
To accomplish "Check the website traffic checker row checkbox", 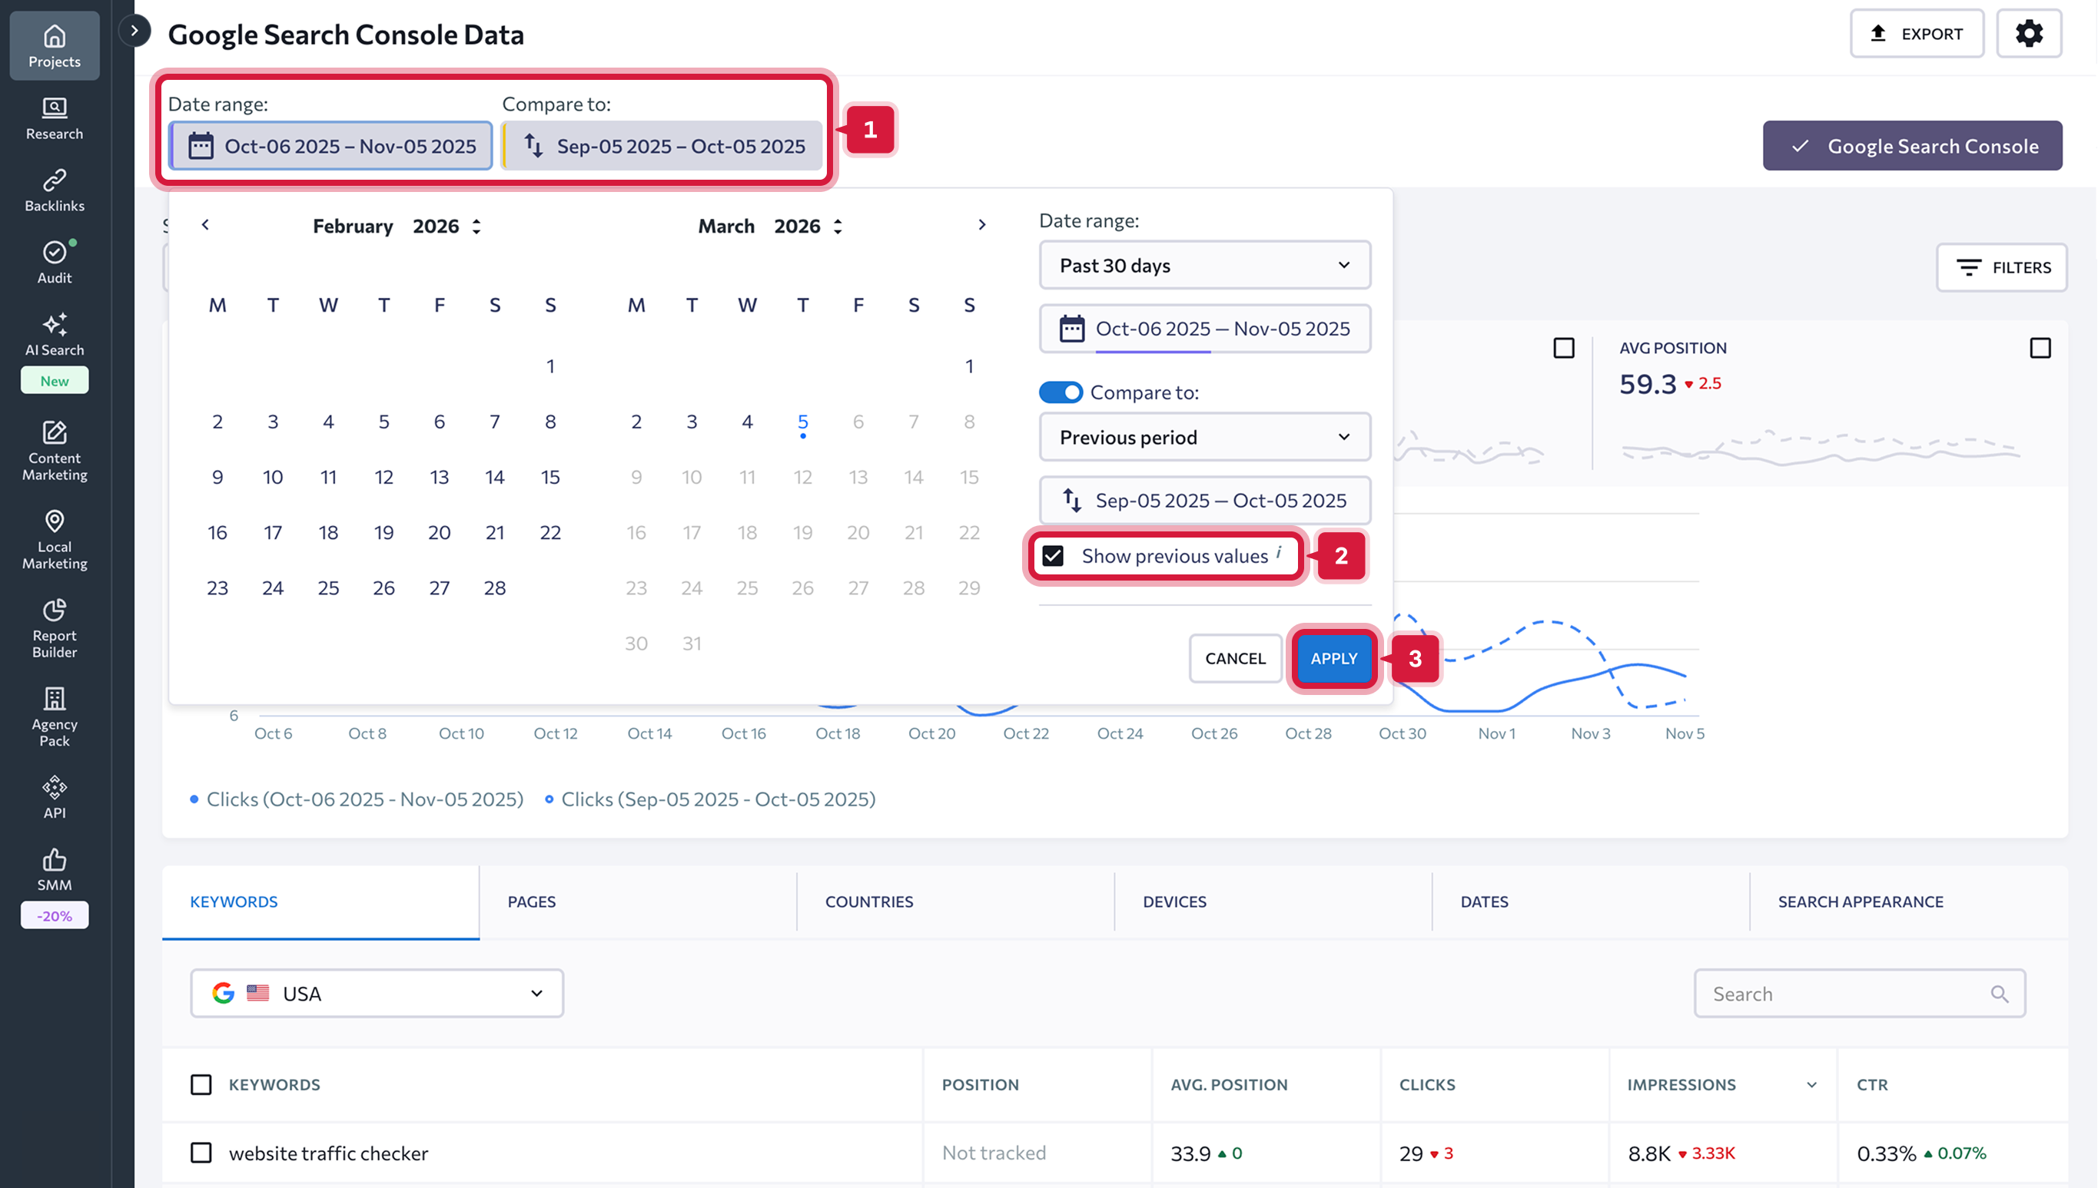I will pyautogui.click(x=200, y=1153).
